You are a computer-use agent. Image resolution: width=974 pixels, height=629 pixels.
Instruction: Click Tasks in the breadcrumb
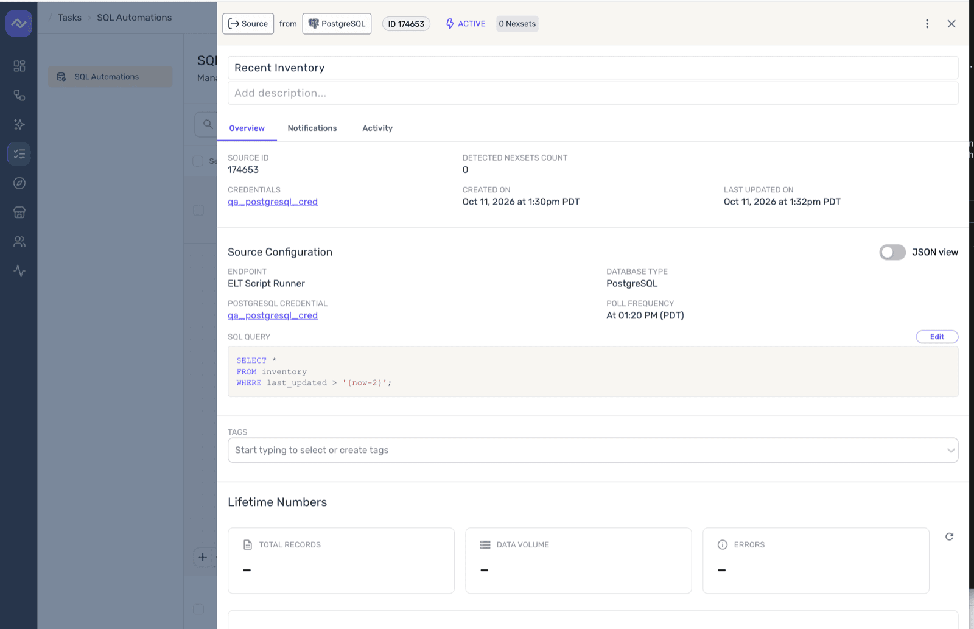pyautogui.click(x=69, y=18)
